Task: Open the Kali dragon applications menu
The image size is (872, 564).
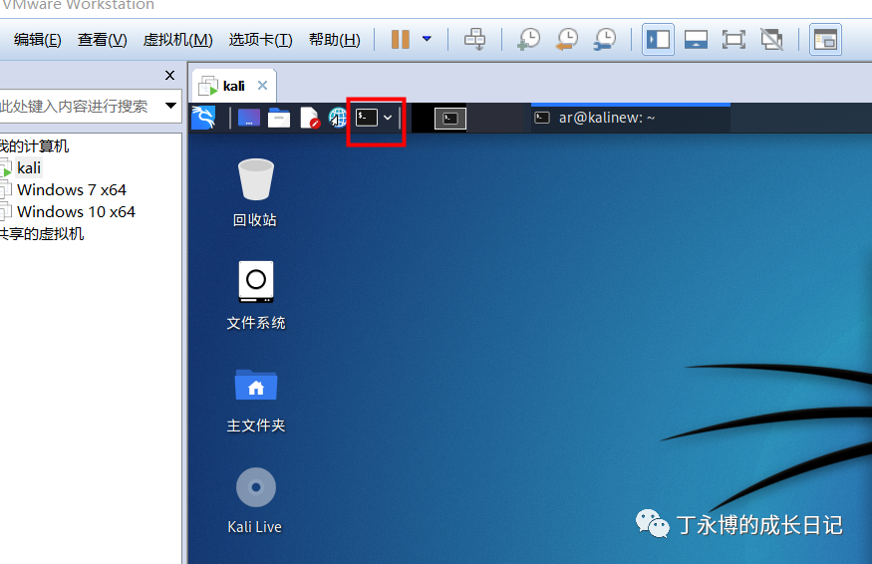Action: 203,118
